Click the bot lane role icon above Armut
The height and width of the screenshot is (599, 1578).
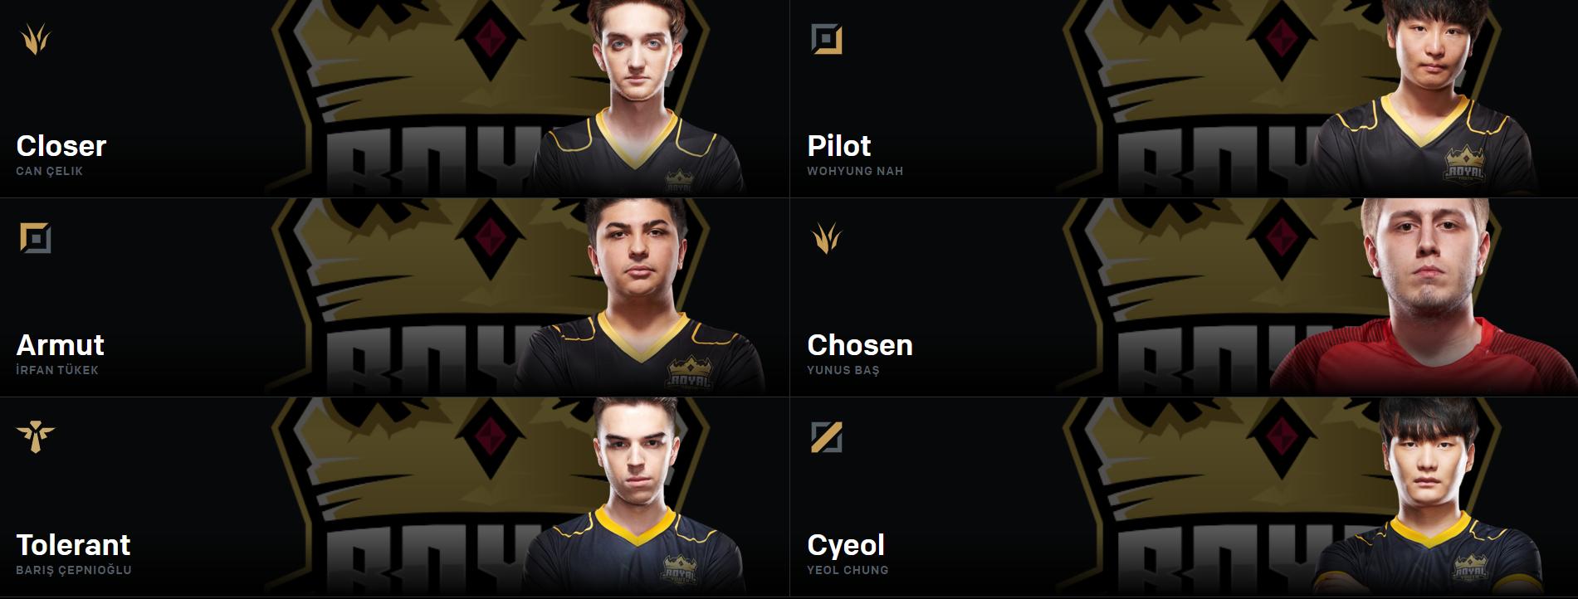[35, 238]
